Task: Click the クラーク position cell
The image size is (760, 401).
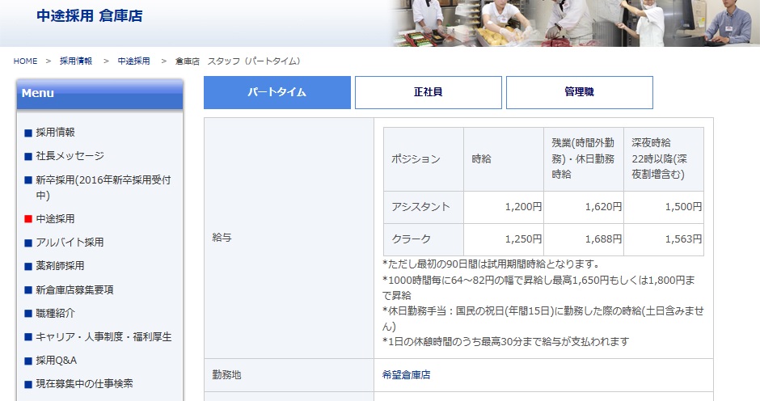Action: (x=423, y=239)
